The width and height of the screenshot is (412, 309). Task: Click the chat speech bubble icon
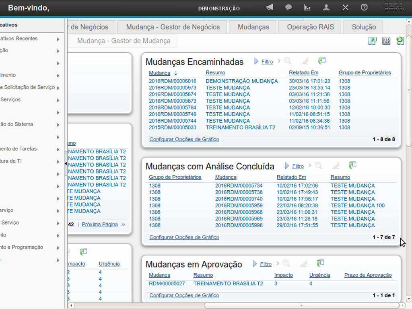(x=288, y=8)
